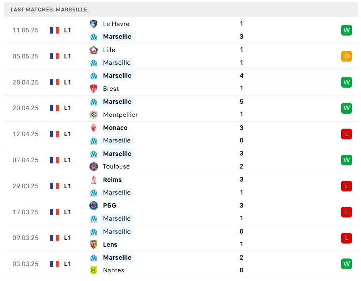
Task: Click the Le Havre club crest icon
Action: (94, 24)
